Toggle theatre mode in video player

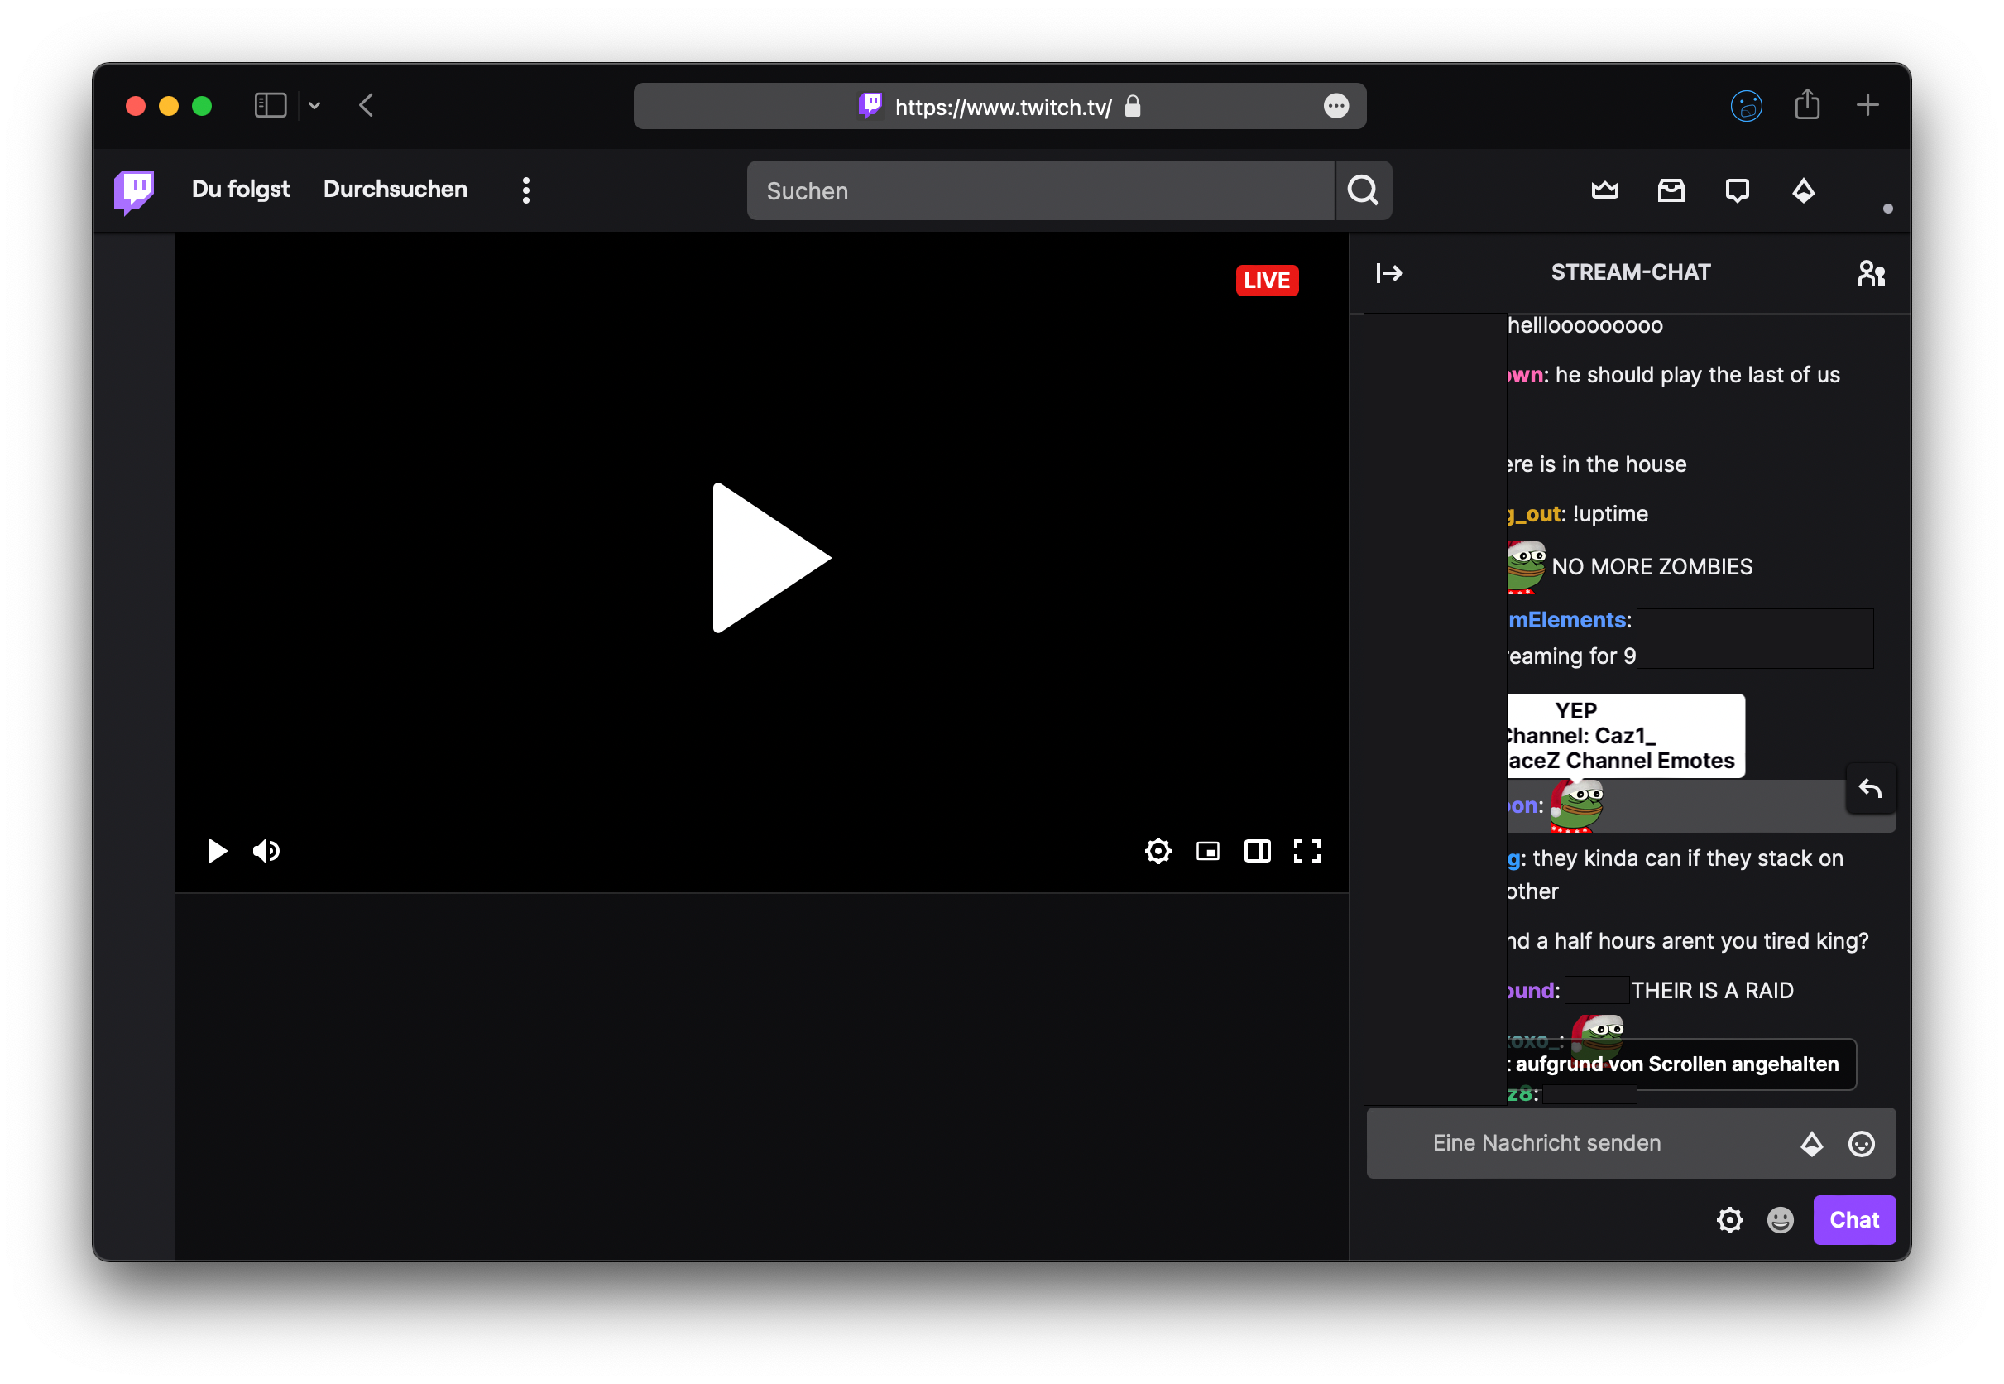click(1257, 851)
